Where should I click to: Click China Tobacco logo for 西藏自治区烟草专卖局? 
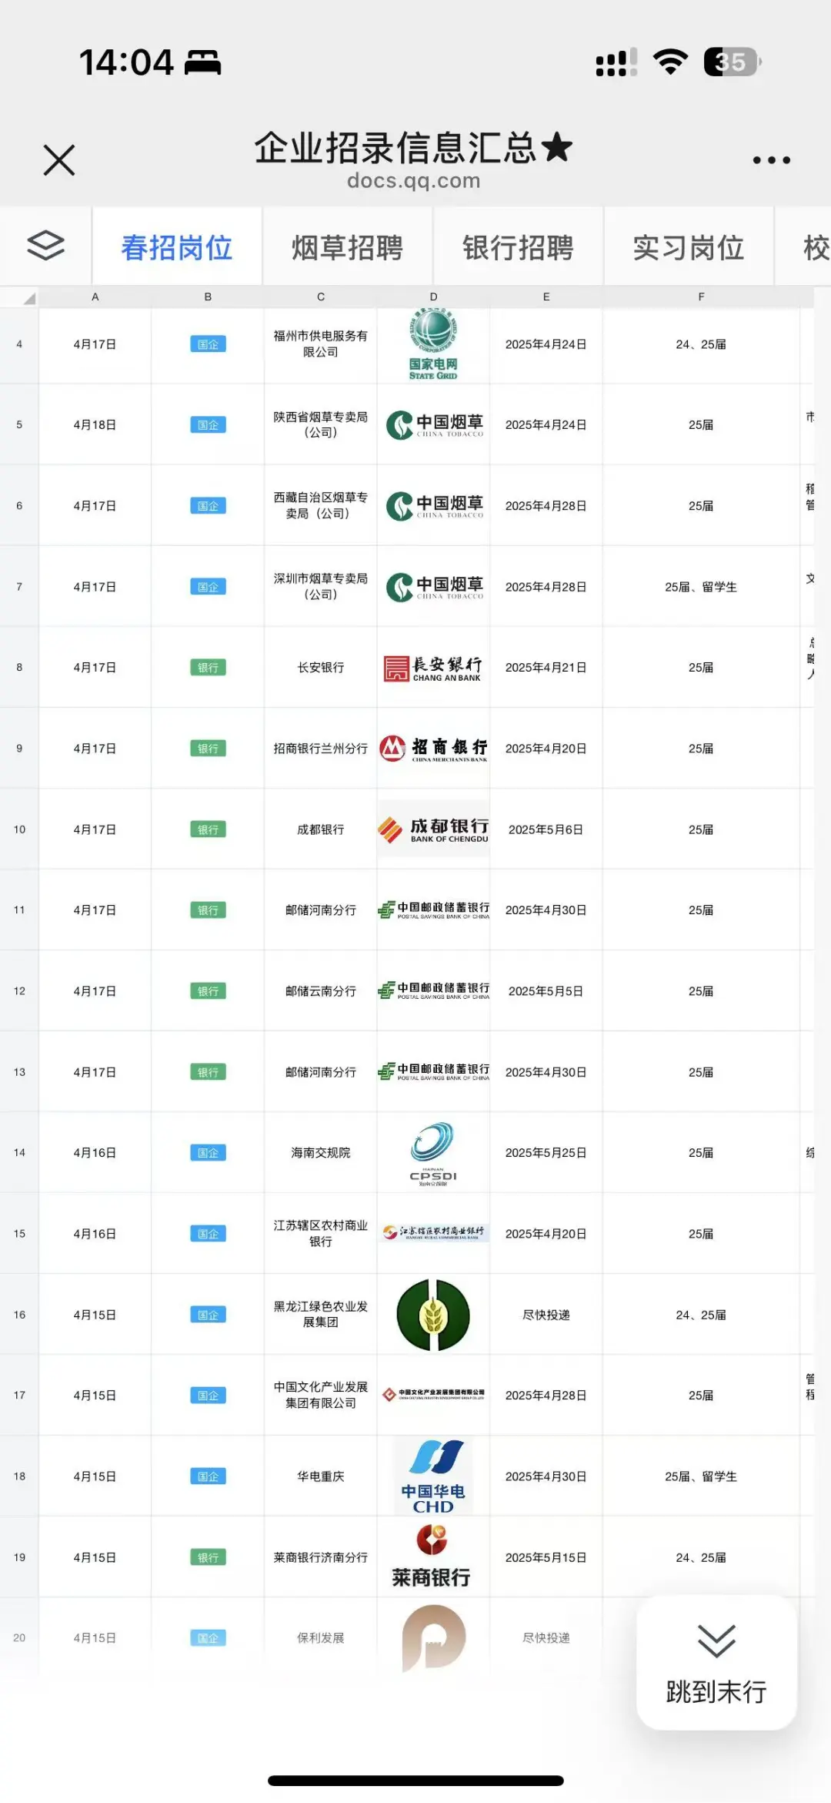pyautogui.click(x=435, y=506)
